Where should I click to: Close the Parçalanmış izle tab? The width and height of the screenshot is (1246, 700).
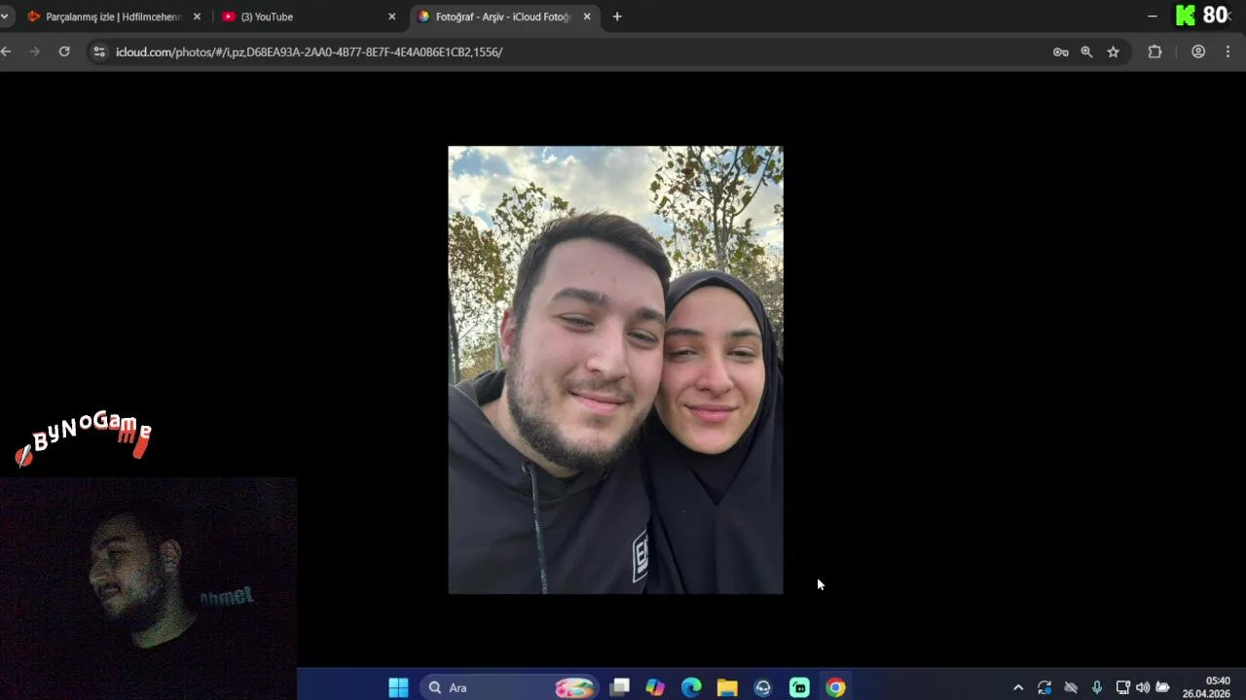197,17
